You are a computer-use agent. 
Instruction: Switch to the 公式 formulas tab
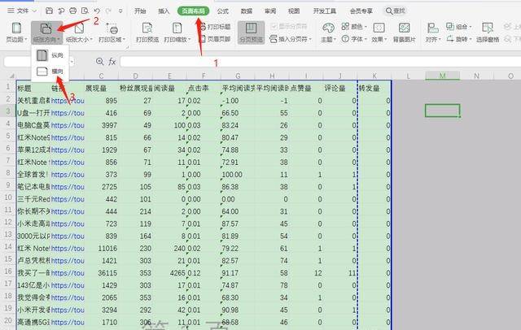coord(222,11)
